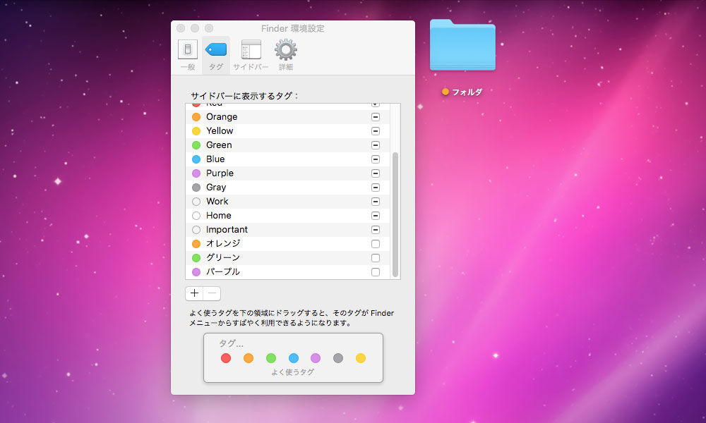Select the オレンジ tag name
This screenshot has height=423, width=706.
point(223,244)
